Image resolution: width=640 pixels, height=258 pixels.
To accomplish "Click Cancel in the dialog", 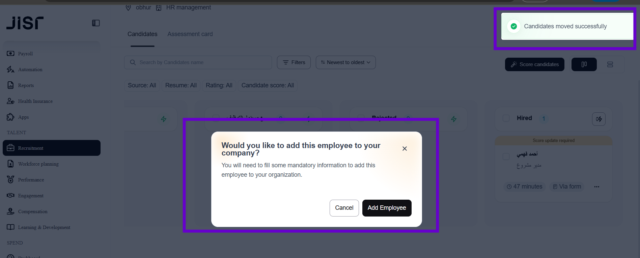I will click(x=344, y=208).
